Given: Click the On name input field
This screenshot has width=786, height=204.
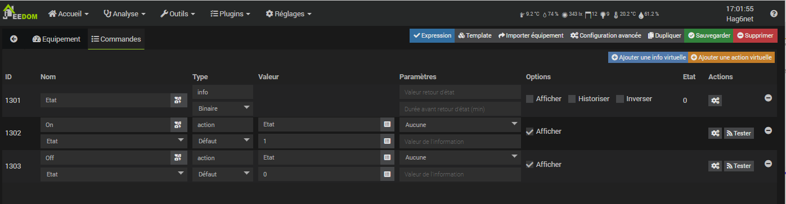Looking at the screenshot, I should coord(106,125).
